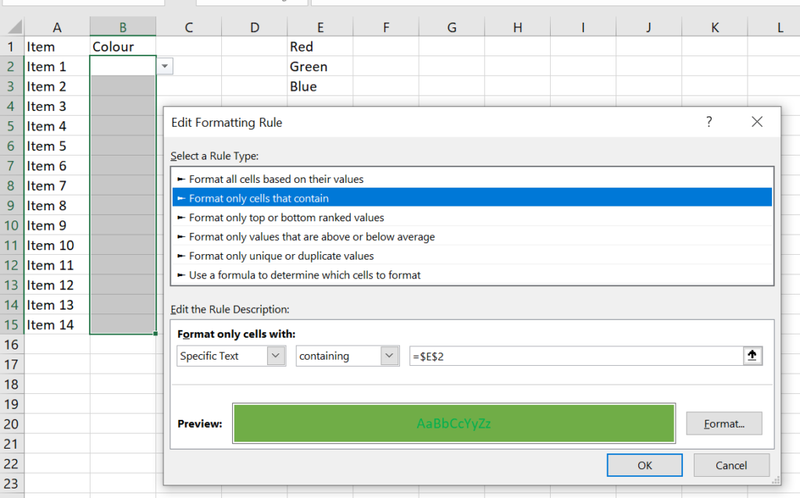Select column B header
The width and height of the screenshot is (800, 498).
pyautogui.click(x=123, y=27)
